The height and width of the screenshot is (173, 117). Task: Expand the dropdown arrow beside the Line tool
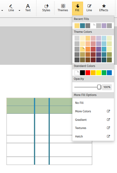point(19,10)
